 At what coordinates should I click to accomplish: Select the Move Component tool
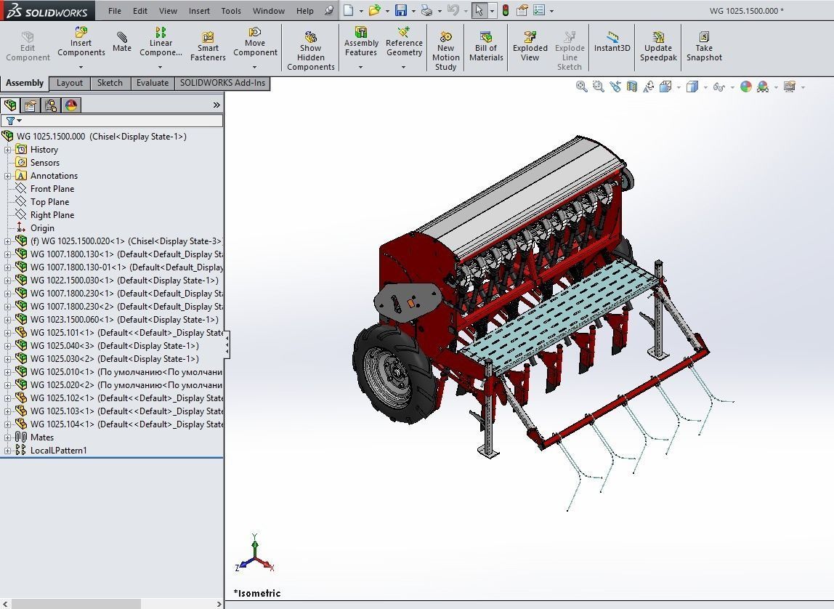[255, 41]
